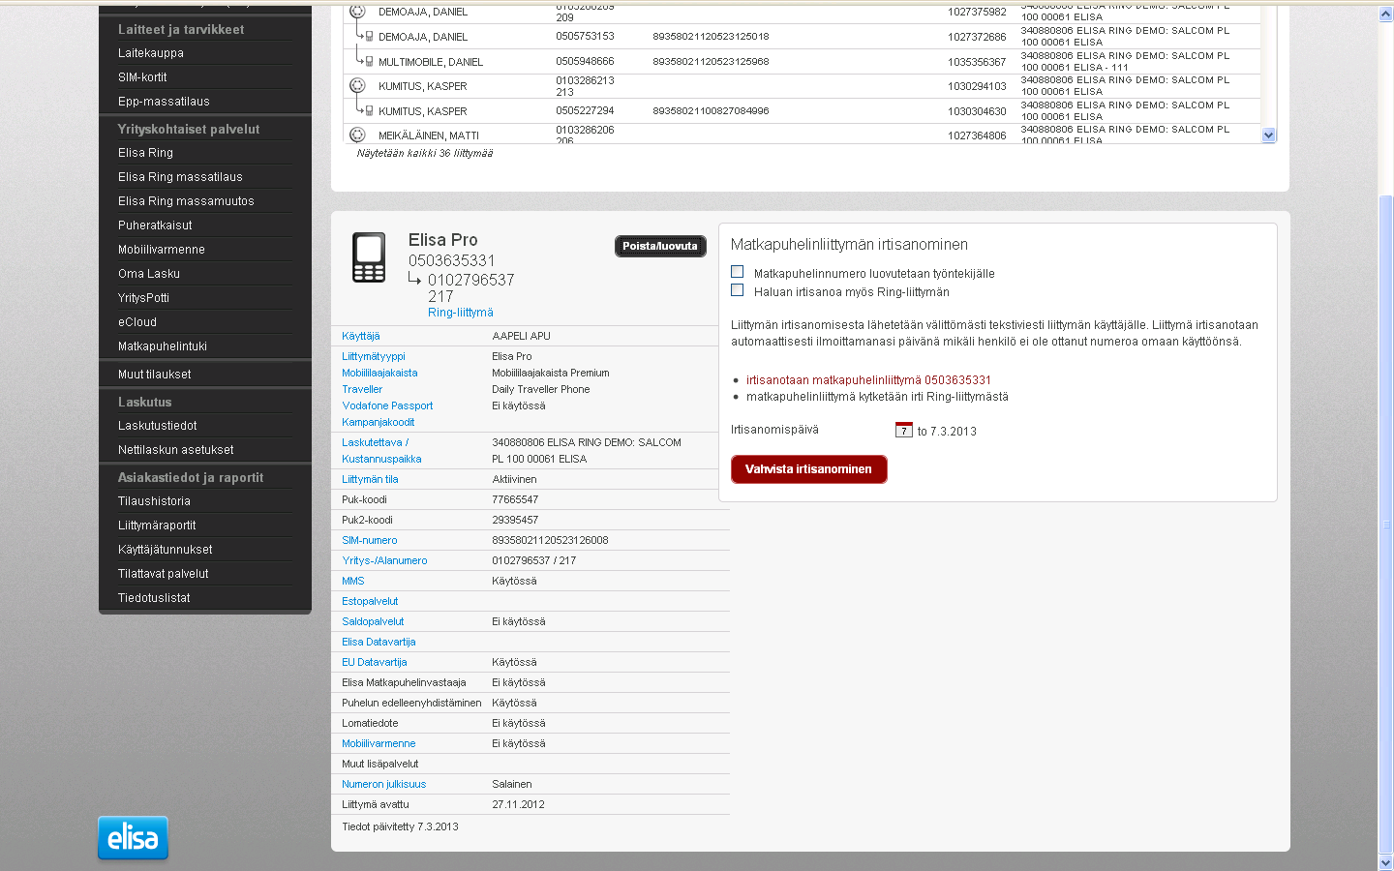
Task: Open Käyttäjätunnukset menu item
Action: click(x=166, y=550)
